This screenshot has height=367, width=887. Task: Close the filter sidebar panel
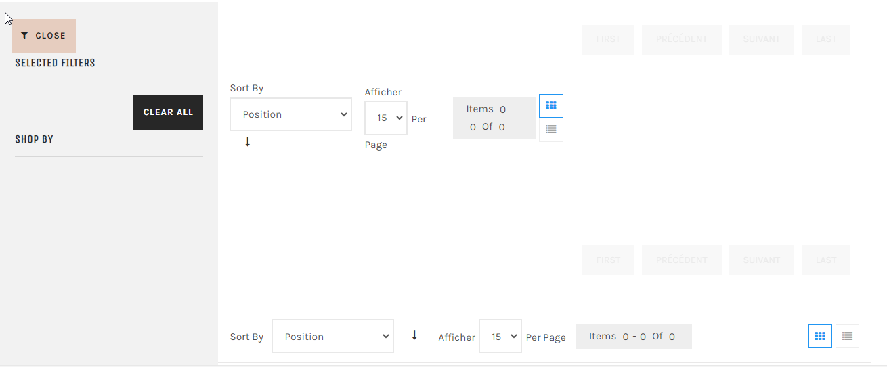click(43, 36)
